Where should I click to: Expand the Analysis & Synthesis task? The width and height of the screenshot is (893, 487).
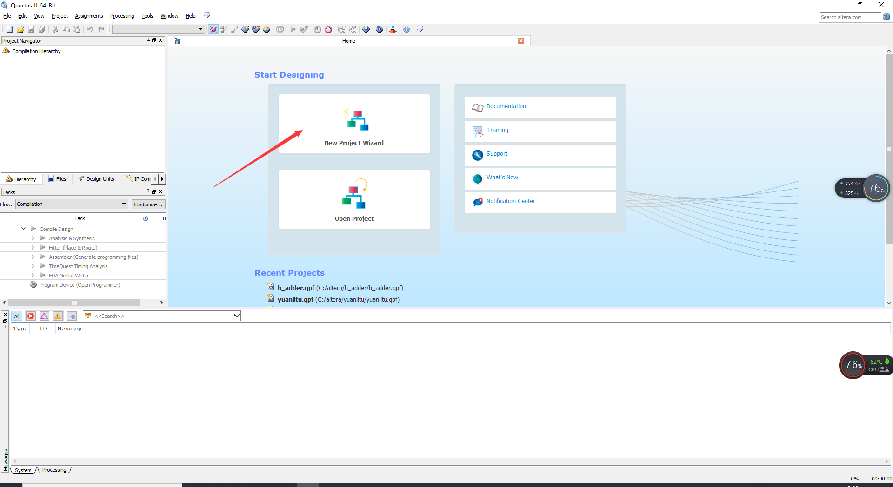point(33,238)
